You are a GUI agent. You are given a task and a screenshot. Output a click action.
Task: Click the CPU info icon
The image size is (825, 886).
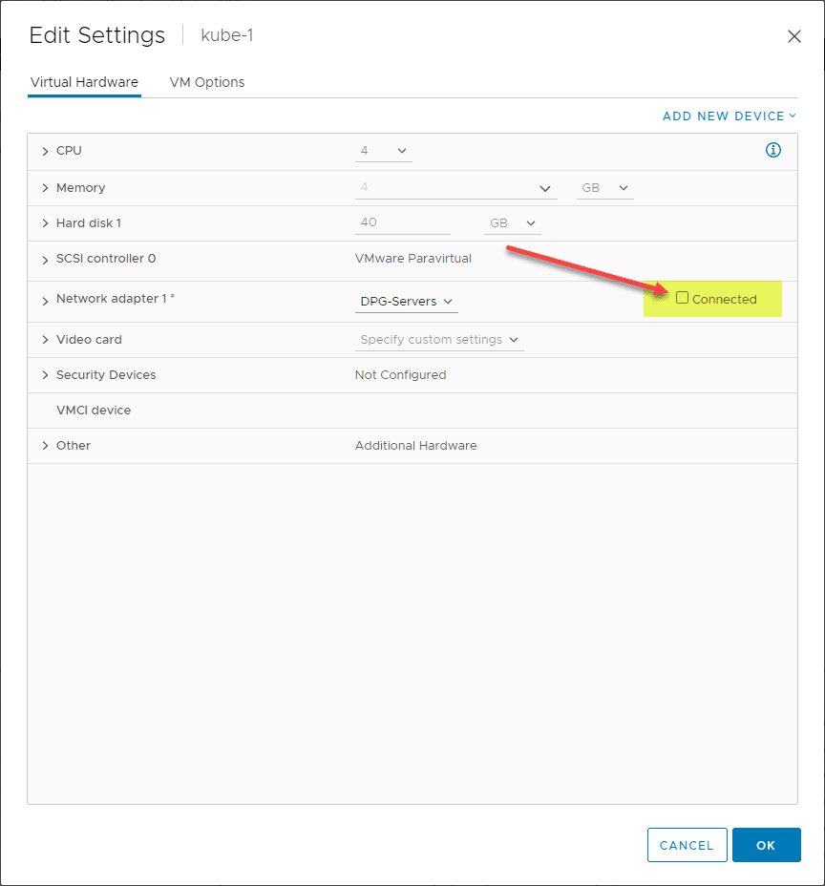click(x=773, y=150)
